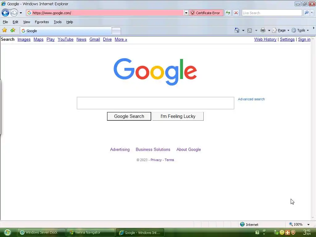Click the Stop loading X icon
The width and height of the screenshot is (316, 237).
coord(236,13)
